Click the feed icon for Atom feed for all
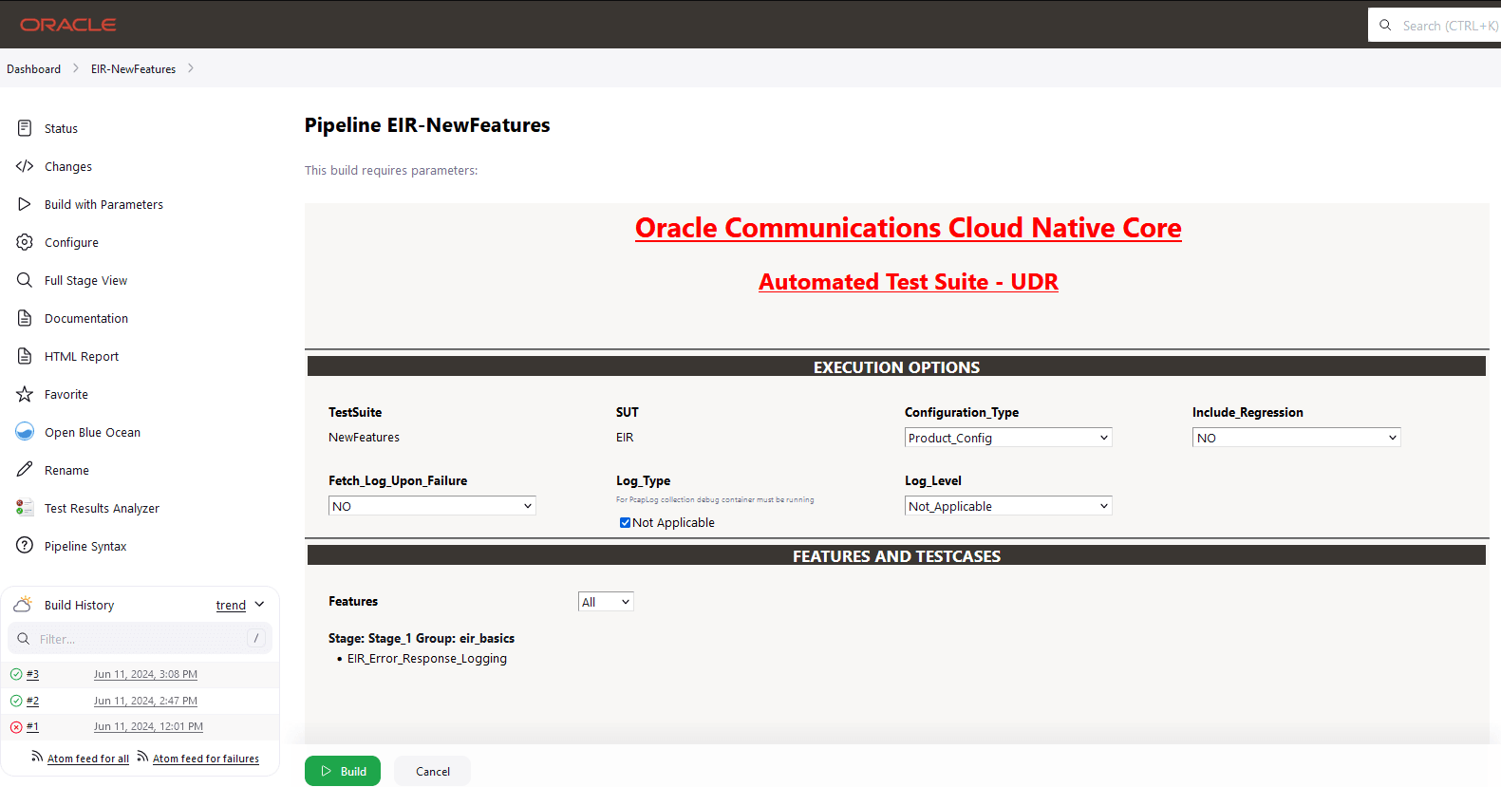 coord(37,757)
